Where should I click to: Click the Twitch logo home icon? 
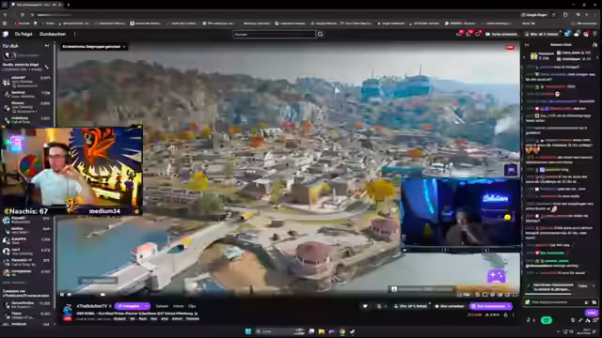pyautogui.click(x=6, y=34)
